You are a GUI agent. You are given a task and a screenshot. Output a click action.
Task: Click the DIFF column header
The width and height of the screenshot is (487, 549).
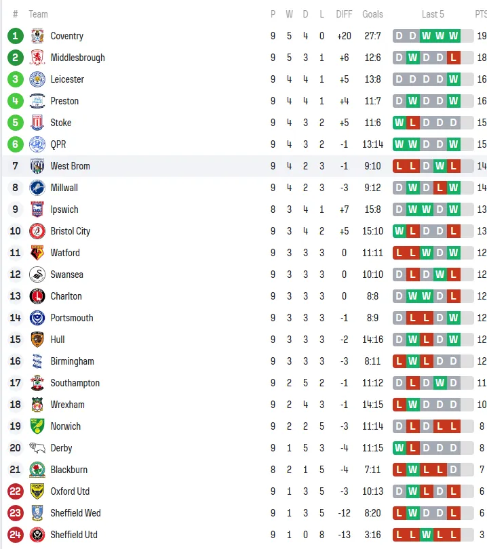pyautogui.click(x=344, y=14)
